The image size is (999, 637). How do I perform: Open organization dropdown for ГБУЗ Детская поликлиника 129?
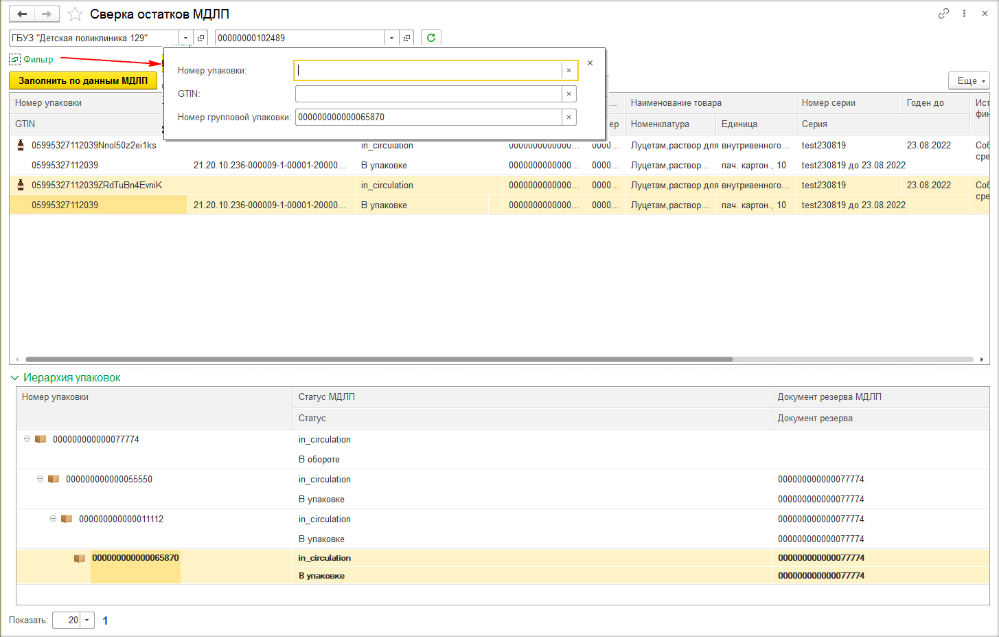click(186, 38)
